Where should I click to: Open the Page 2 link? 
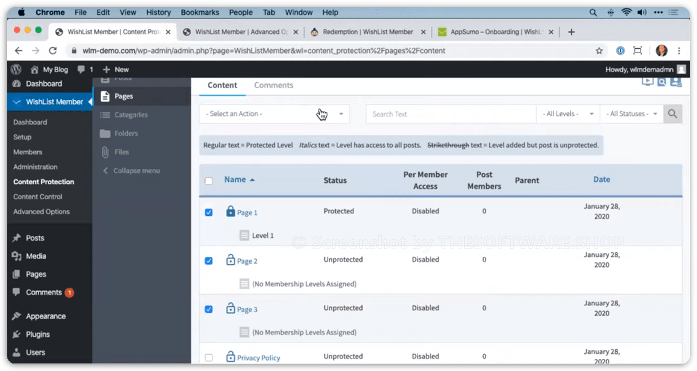coord(247,261)
